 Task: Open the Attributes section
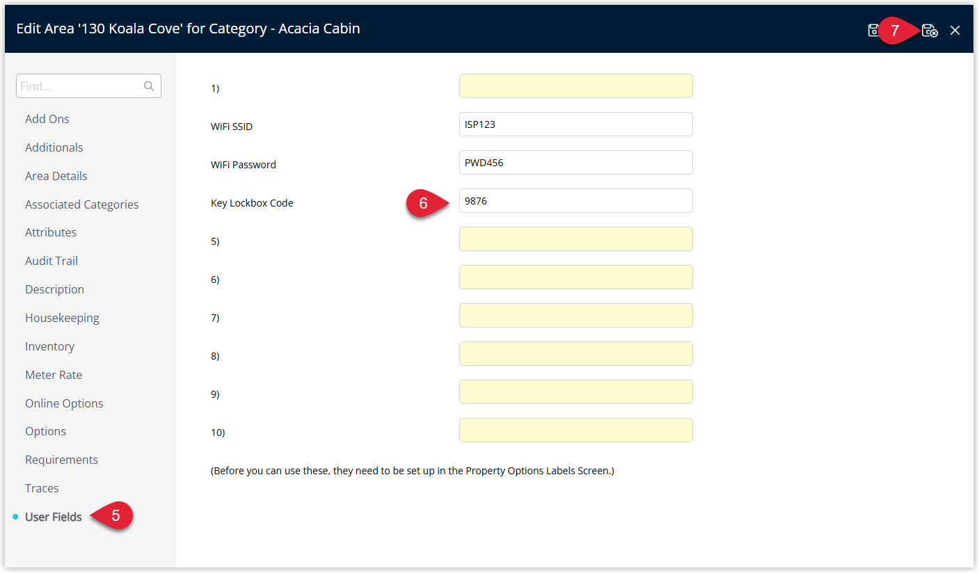click(51, 232)
